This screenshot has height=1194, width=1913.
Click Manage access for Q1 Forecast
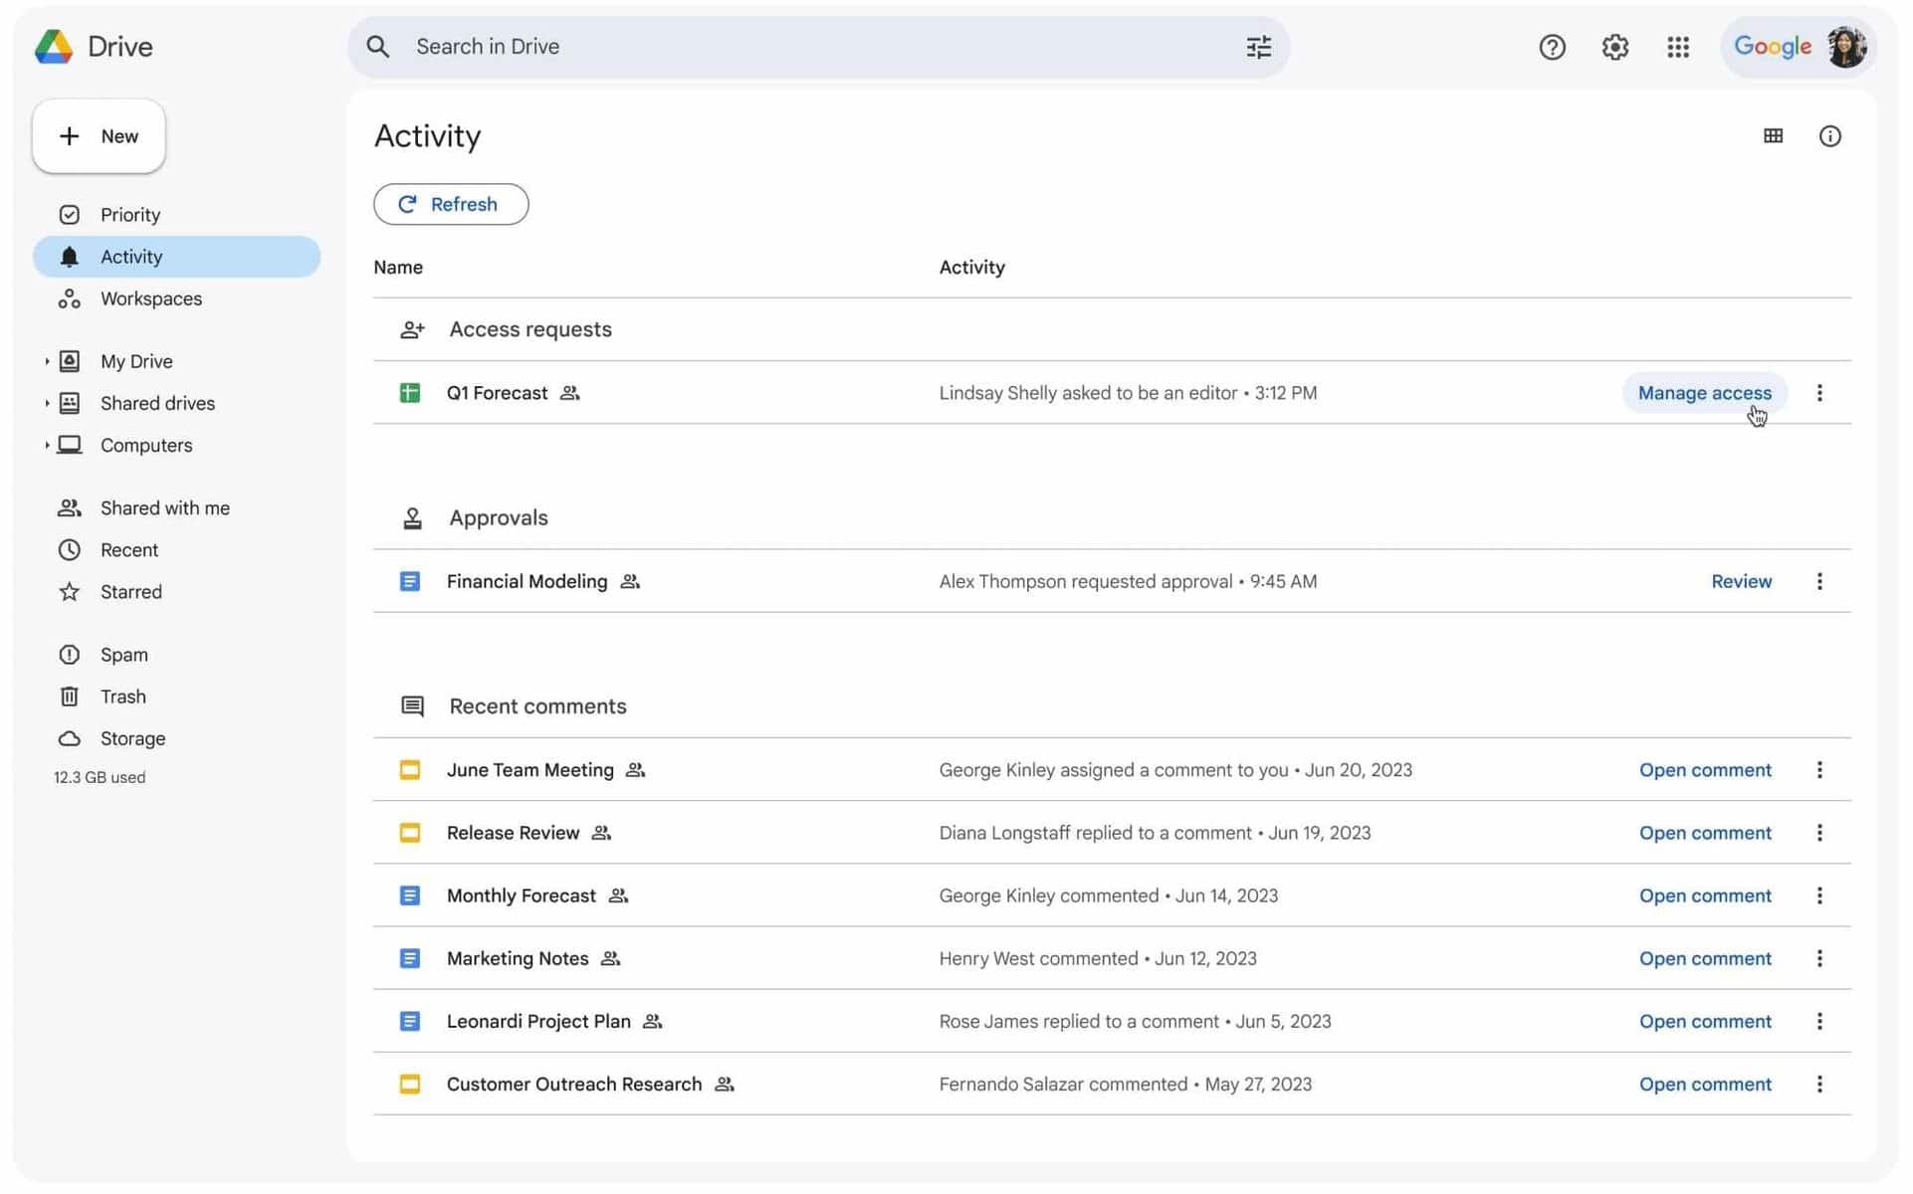pos(1704,392)
